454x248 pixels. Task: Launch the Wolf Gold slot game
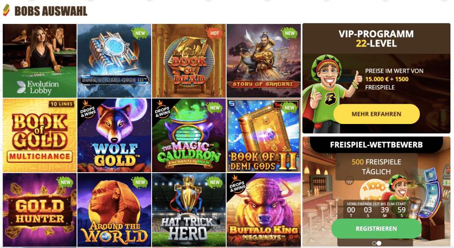pyautogui.click(x=114, y=135)
